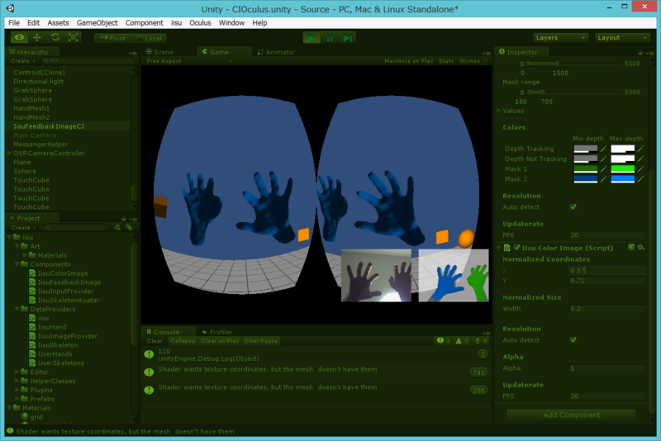Open the GameObject menu
This screenshot has width=661, height=441.
click(97, 23)
